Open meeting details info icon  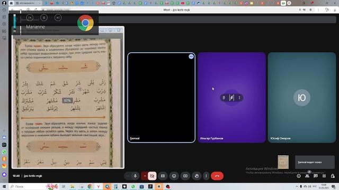[x=299, y=176]
